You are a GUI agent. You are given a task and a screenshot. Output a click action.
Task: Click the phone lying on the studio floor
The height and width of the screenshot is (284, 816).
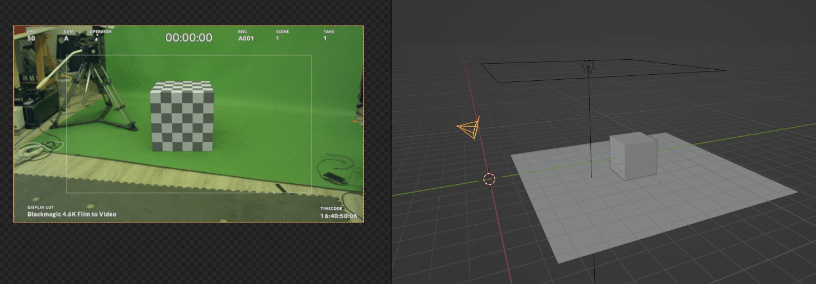pyautogui.click(x=333, y=178)
